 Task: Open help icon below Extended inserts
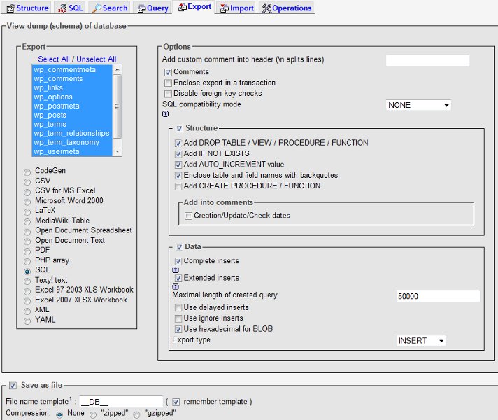(176, 286)
